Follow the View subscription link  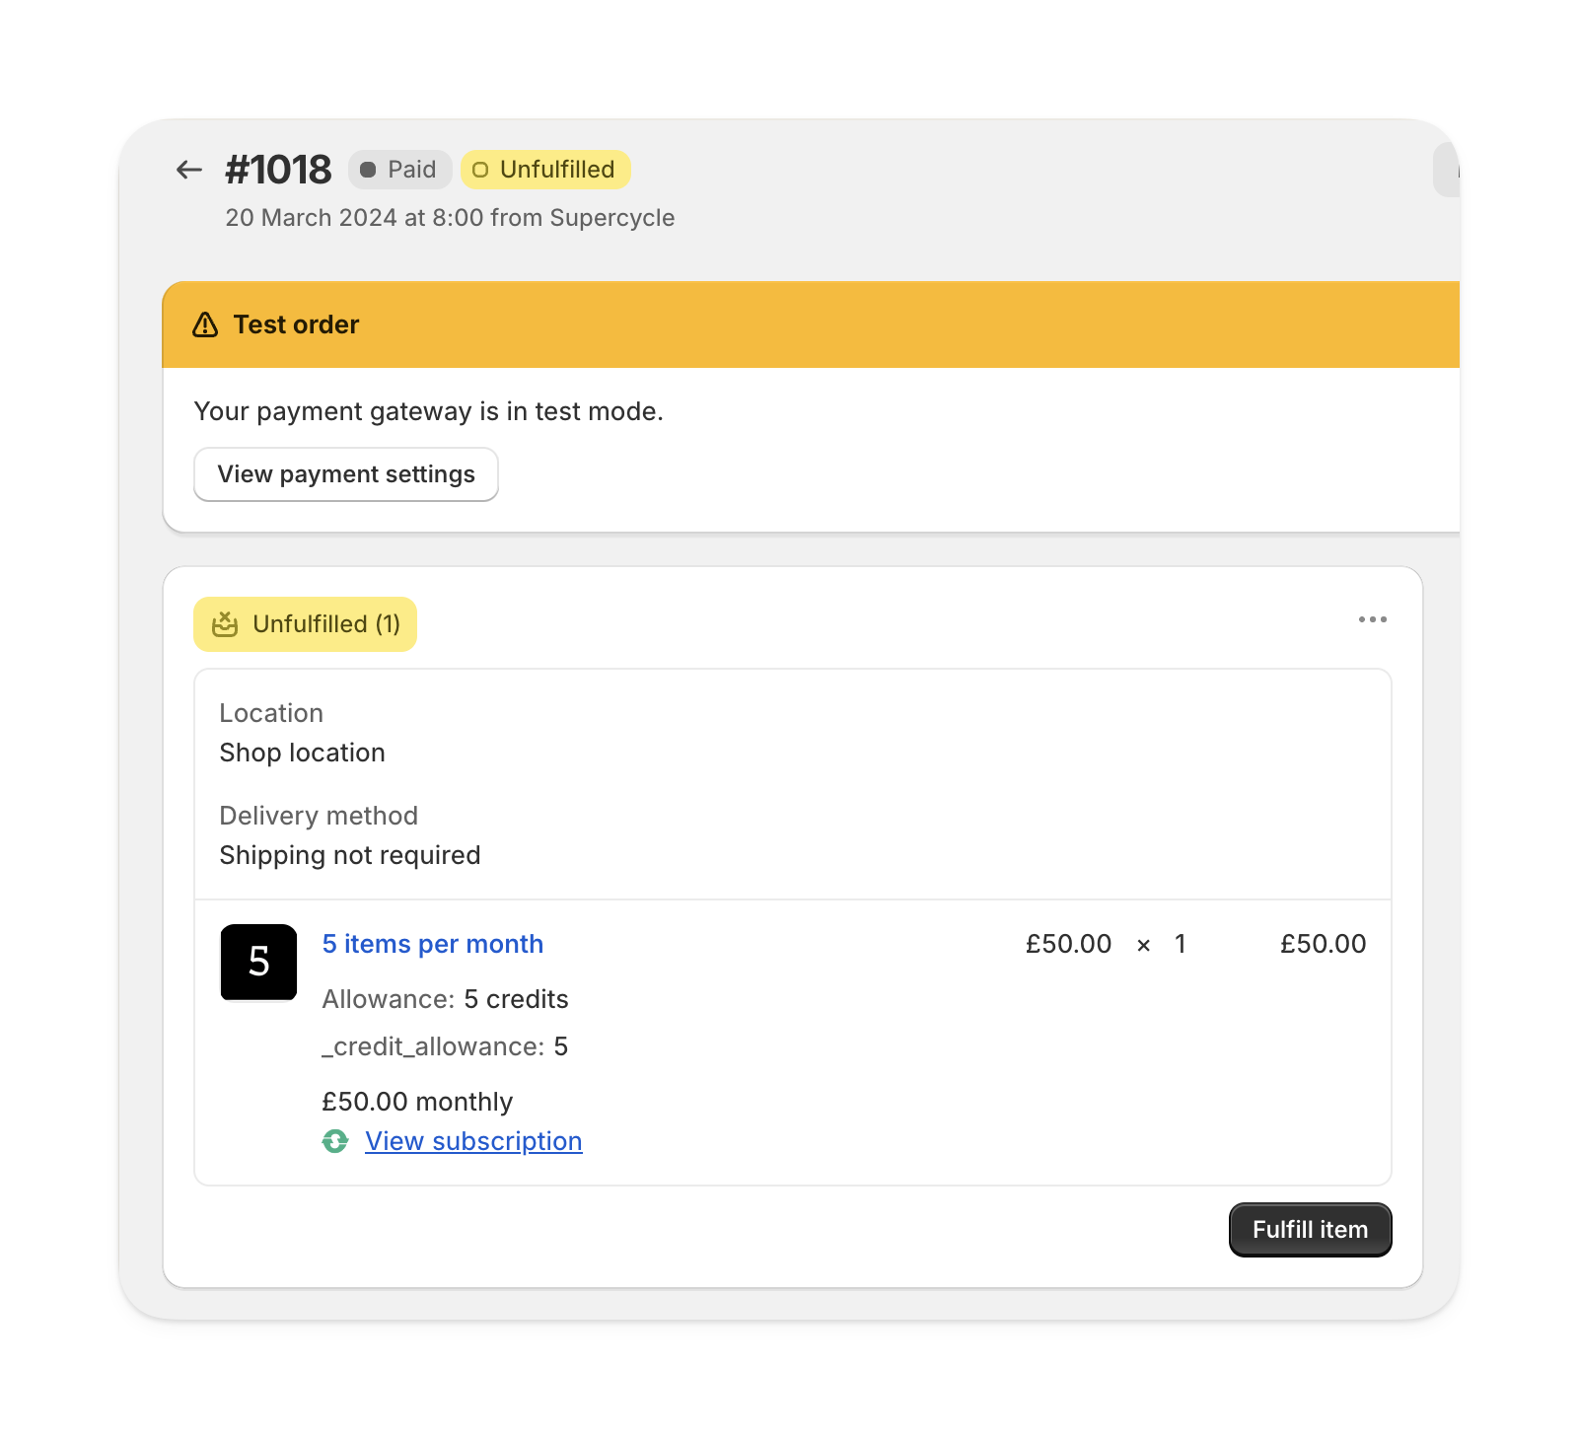click(x=472, y=1141)
